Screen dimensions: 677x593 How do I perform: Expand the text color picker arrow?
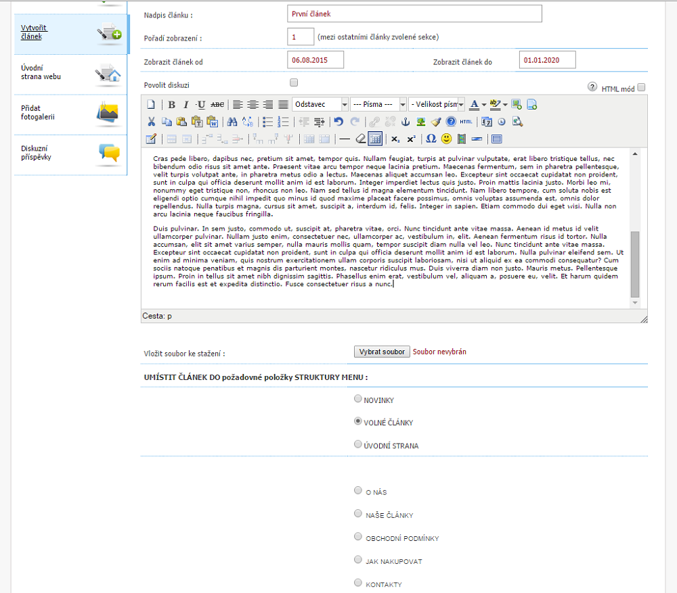point(484,105)
